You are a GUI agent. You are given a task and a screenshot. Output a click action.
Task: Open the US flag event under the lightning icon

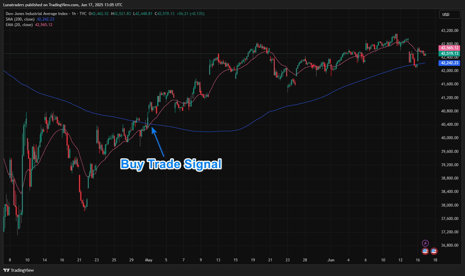pyautogui.click(x=425, y=251)
